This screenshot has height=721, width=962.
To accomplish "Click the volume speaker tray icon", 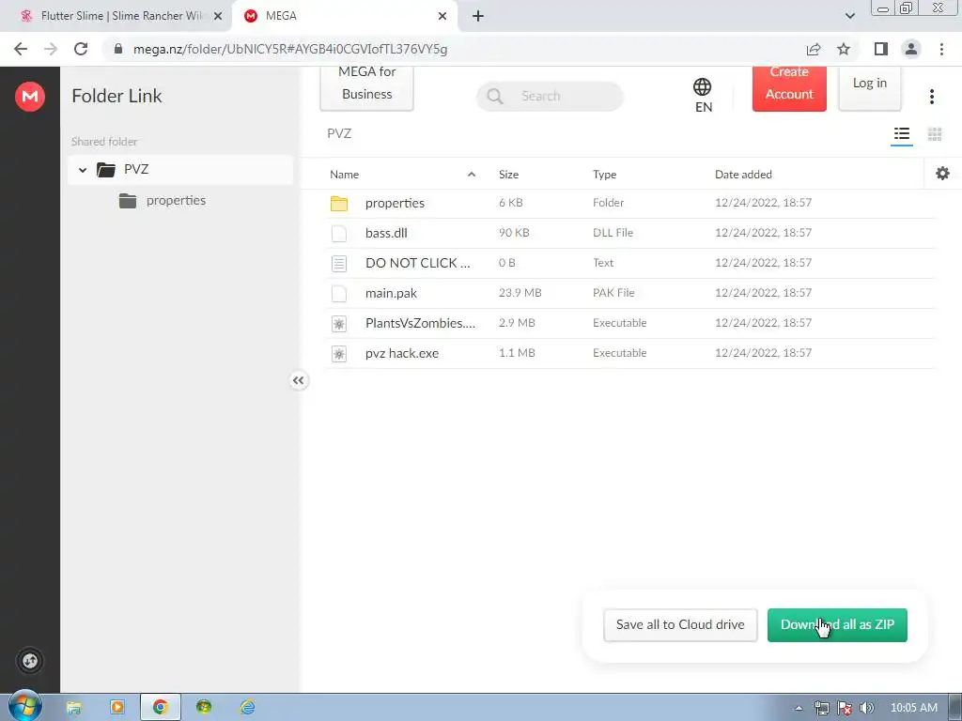I will pos(866,708).
